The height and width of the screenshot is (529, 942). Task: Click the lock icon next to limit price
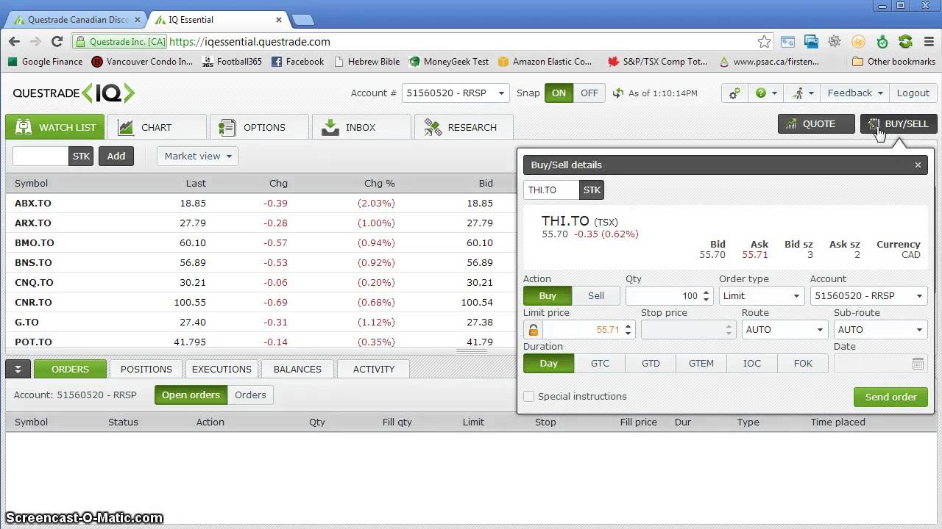click(533, 330)
